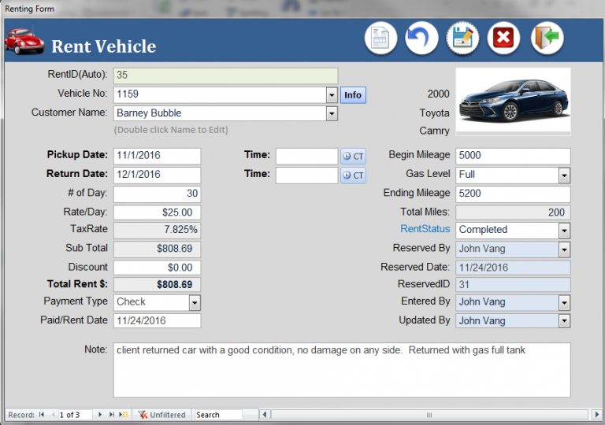Click the 'Toyota' make text
Image resolution: width=605 pixels, height=425 pixels.
pos(434,113)
